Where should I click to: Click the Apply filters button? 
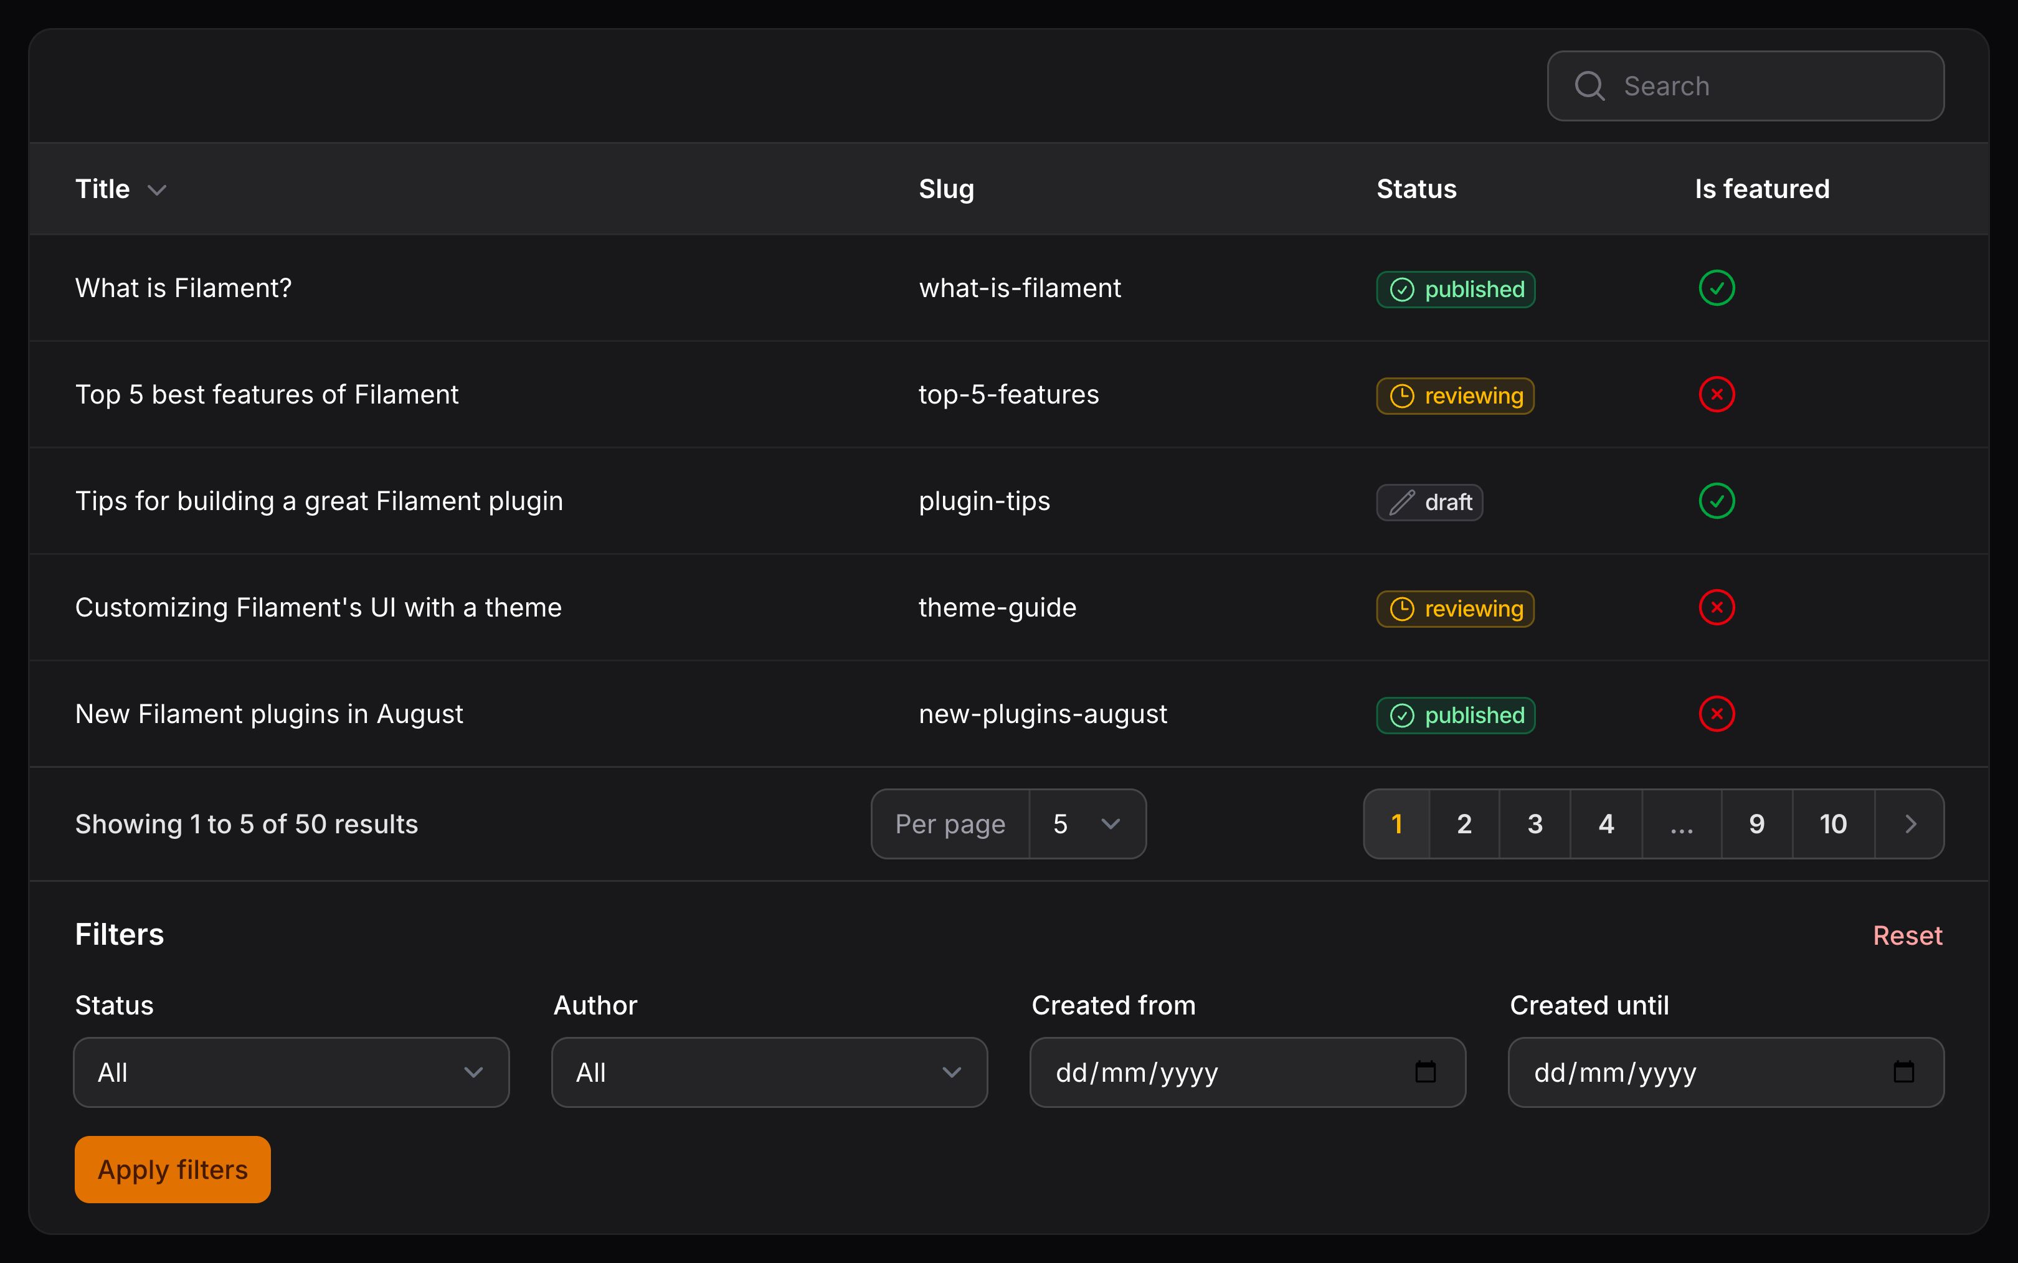[173, 1170]
